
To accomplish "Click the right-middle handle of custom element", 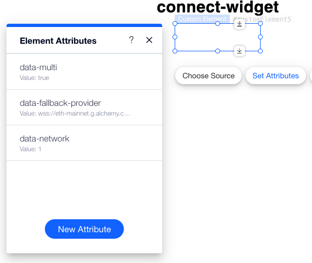I will [x=260, y=37].
